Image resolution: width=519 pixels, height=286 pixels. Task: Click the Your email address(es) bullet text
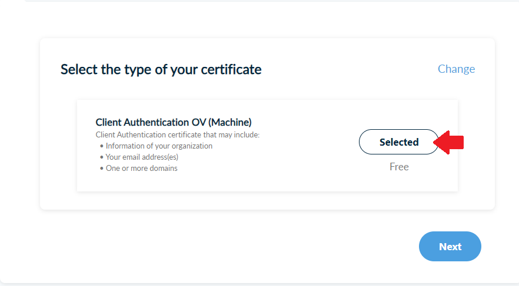(x=142, y=157)
